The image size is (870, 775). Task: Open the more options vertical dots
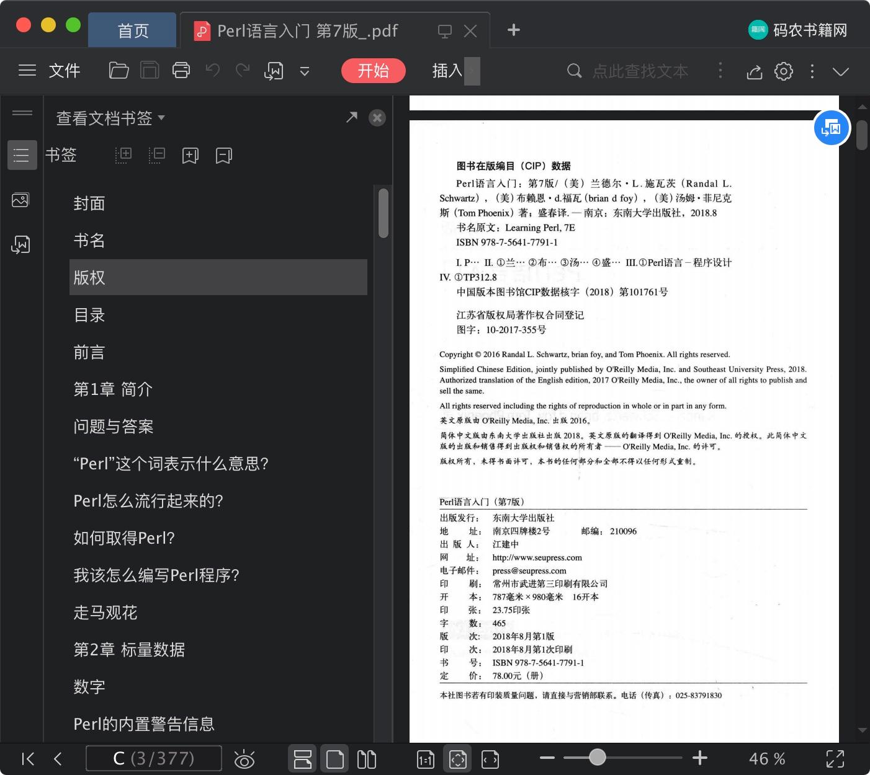pyautogui.click(x=812, y=71)
